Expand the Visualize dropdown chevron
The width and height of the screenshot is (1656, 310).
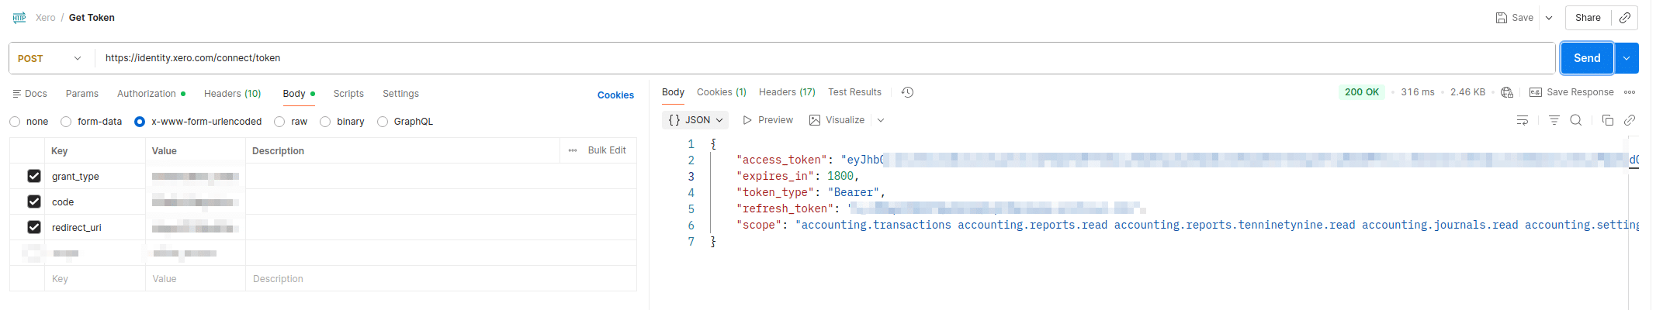[x=881, y=120]
